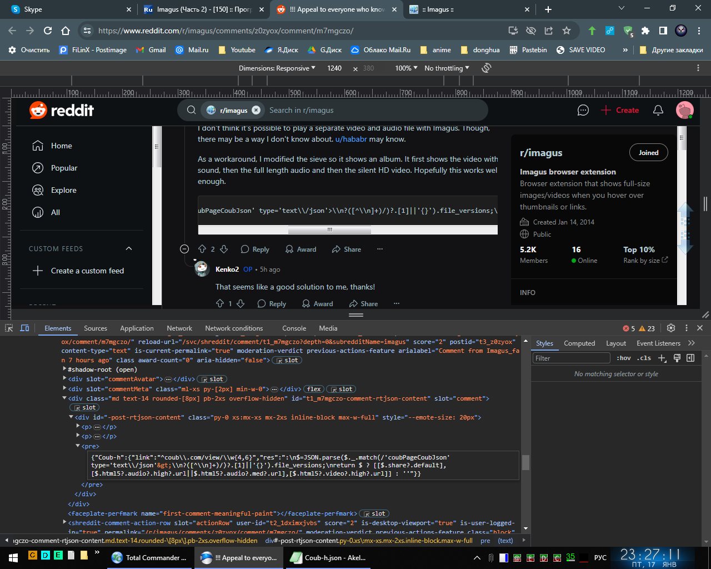Image resolution: width=711 pixels, height=569 pixels.
Task: Toggle the browser side panel icon
Action: [663, 31]
